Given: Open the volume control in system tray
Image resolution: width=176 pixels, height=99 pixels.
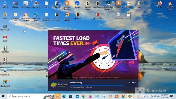Looking at the screenshot, I should (158, 96).
